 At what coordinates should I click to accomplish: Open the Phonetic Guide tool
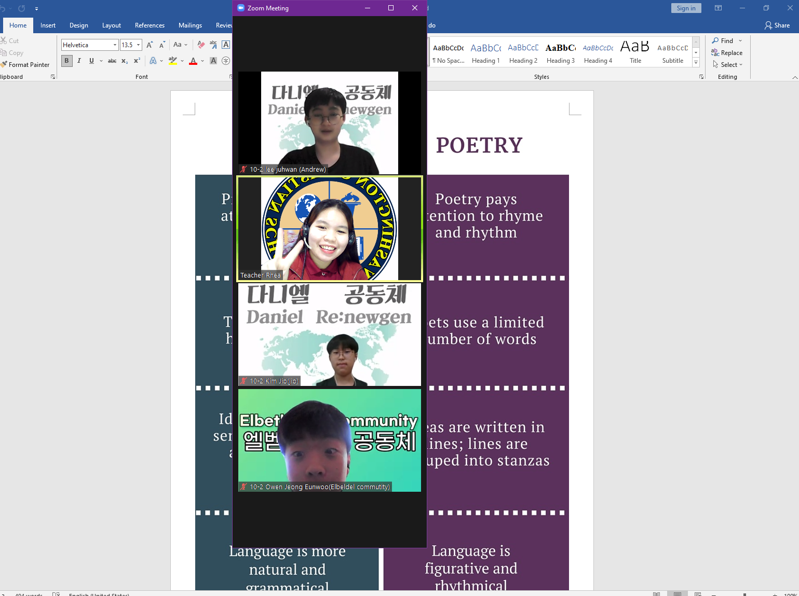click(213, 45)
